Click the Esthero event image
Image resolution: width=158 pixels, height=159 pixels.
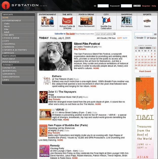pyautogui.click(x=47, y=81)
